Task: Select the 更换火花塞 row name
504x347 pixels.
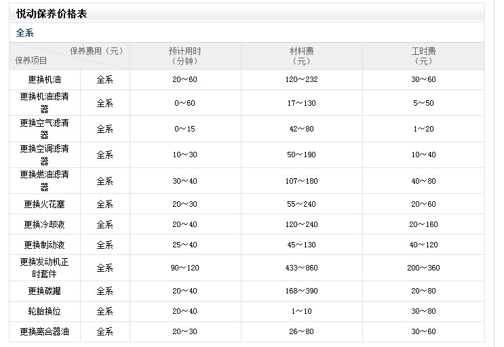Action: point(44,204)
